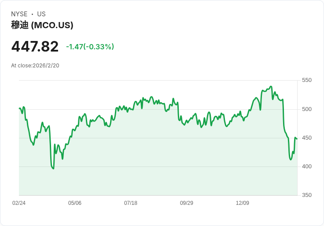
Task: Click the 05/06 date axis label
Action: [75, 203]
